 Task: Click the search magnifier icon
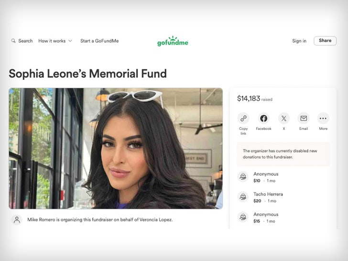(x=13, y=41)
